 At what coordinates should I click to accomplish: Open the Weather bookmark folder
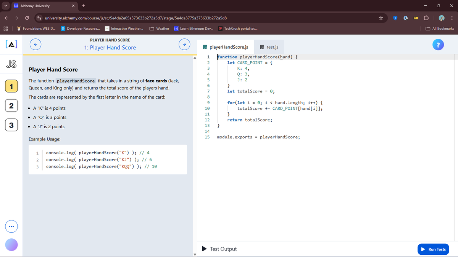tap(160, 29)
